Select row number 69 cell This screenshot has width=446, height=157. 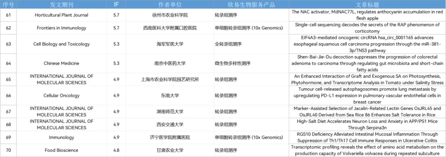click(8, 137)
